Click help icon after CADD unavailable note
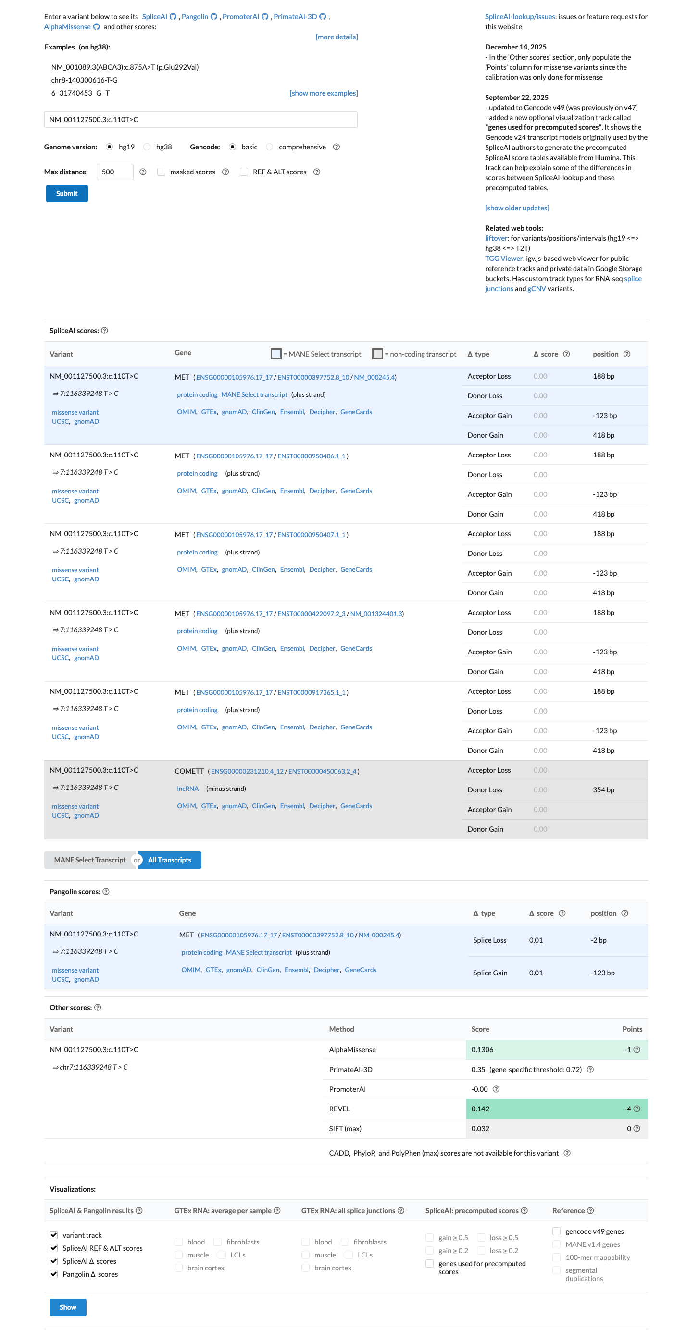The height and width of the screenshot is (1343, 699). (567, 1153)
